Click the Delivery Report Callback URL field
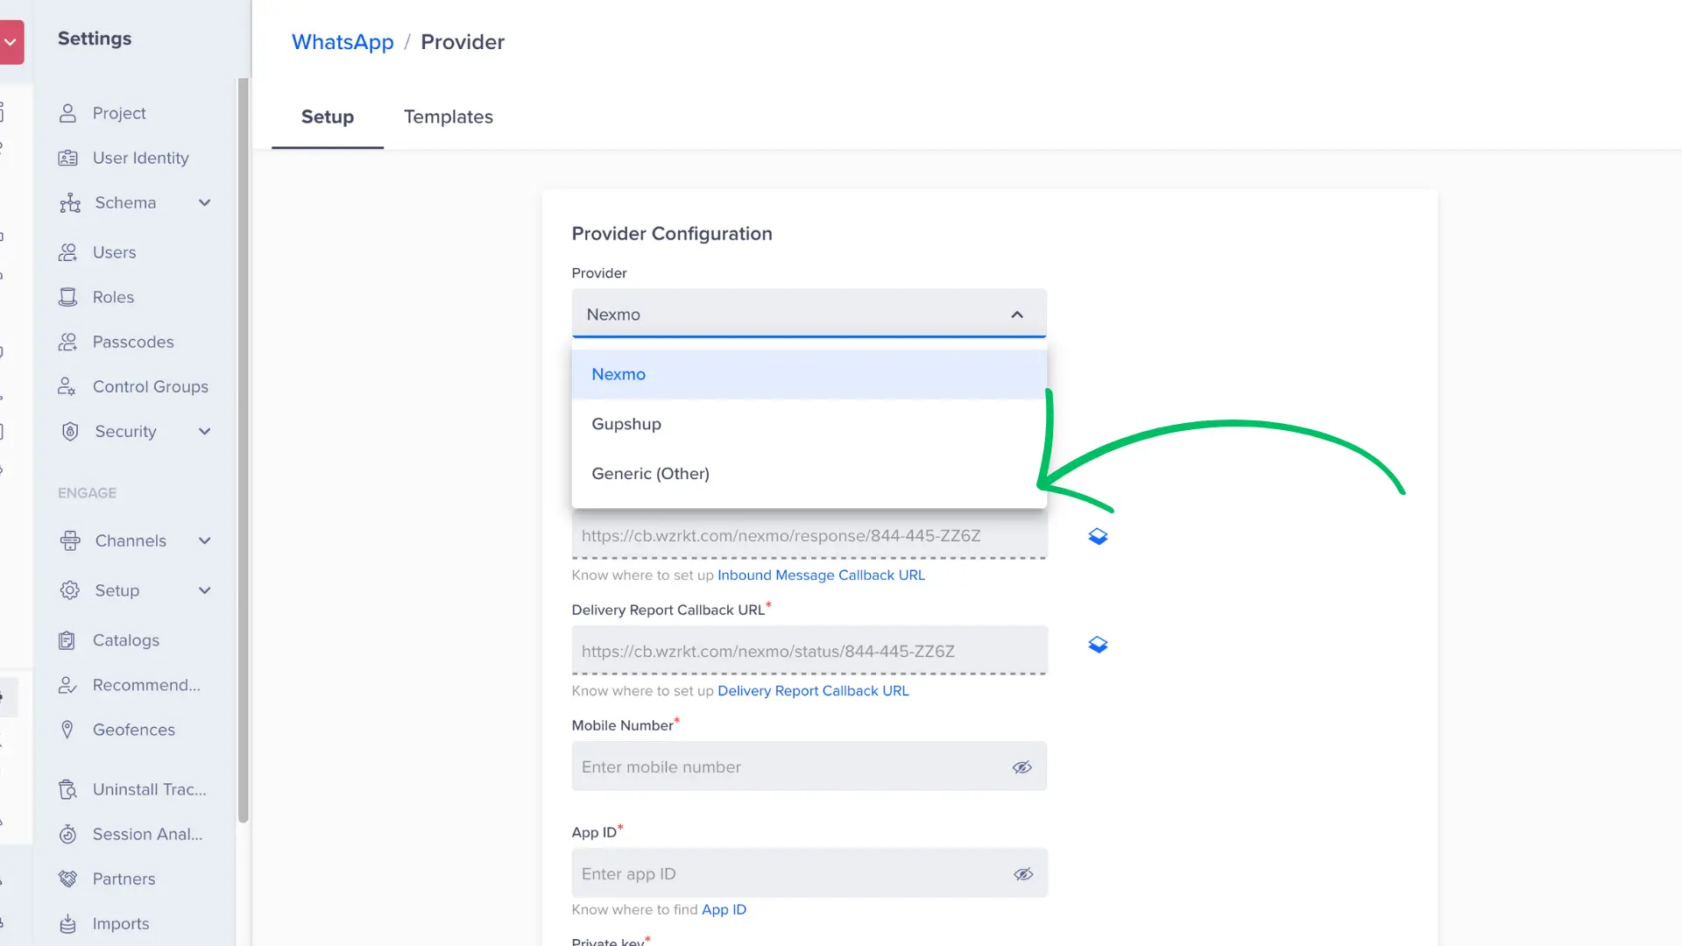Viewport: 1682px width, 946px height. click(809, 651)
